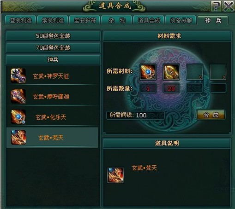
Task: Switch to the 宝石护符 tab
Action: [85, 20]
